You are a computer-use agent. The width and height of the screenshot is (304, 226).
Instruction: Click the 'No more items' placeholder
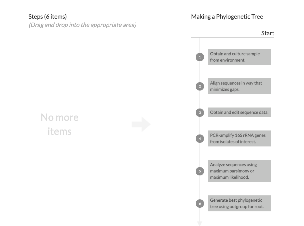[60, 124]
